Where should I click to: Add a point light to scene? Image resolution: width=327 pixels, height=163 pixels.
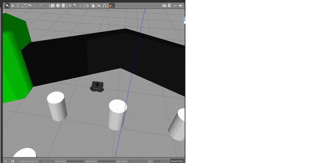click(70, 6)
